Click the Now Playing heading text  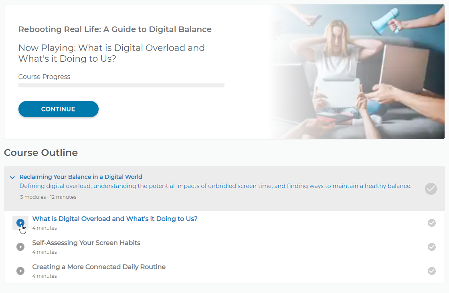pyautogui.click(x=112, y=53)
